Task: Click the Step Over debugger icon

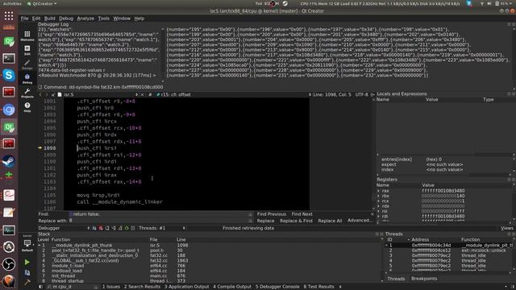Action: (x=107, y=228)
